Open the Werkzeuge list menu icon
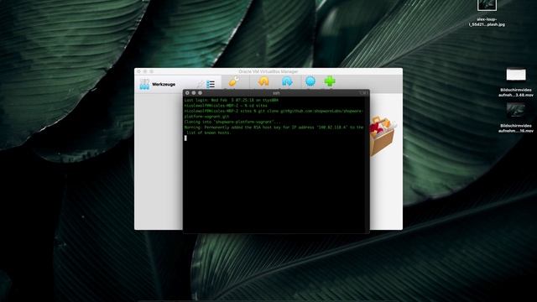The height and width of the screenshot is (302, 537). 211,84
